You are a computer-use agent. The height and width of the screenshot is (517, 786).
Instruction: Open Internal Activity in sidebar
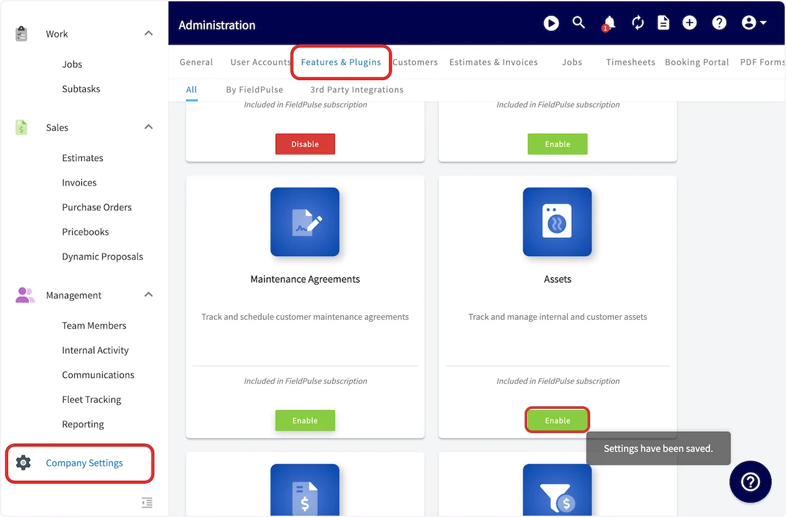click(95, 351)
